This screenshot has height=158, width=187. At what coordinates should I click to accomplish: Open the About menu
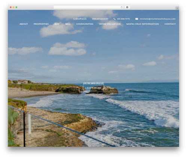(x=24, y=24)
